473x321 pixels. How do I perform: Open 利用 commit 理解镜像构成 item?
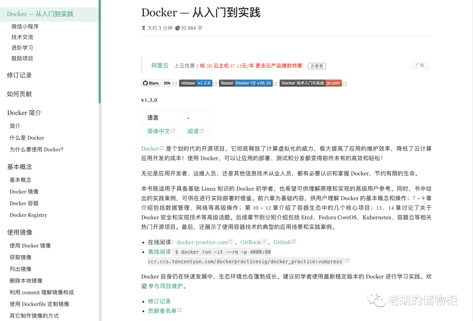coord(42,293)
